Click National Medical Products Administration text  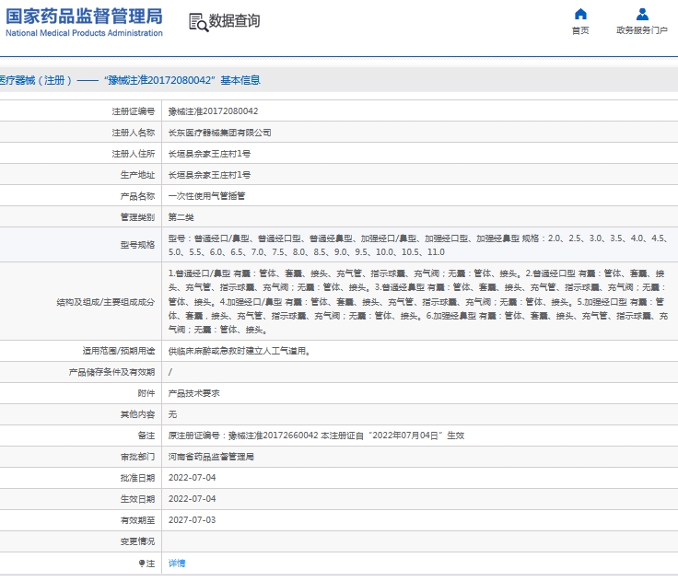[x=85, y=33]
